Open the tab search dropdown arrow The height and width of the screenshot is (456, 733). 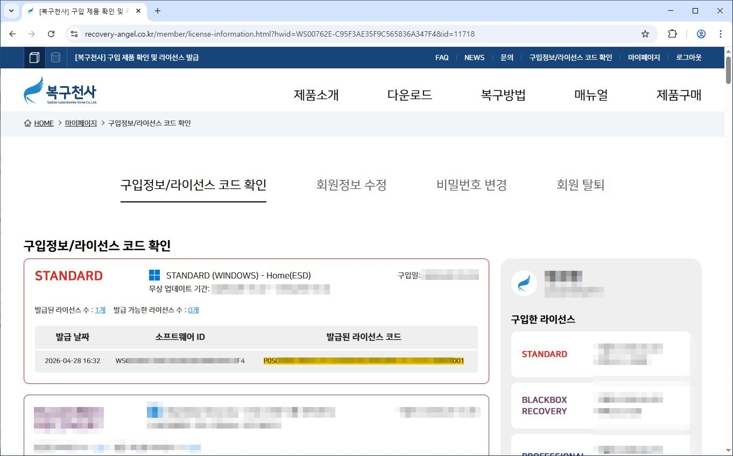(x=11, y=11)
